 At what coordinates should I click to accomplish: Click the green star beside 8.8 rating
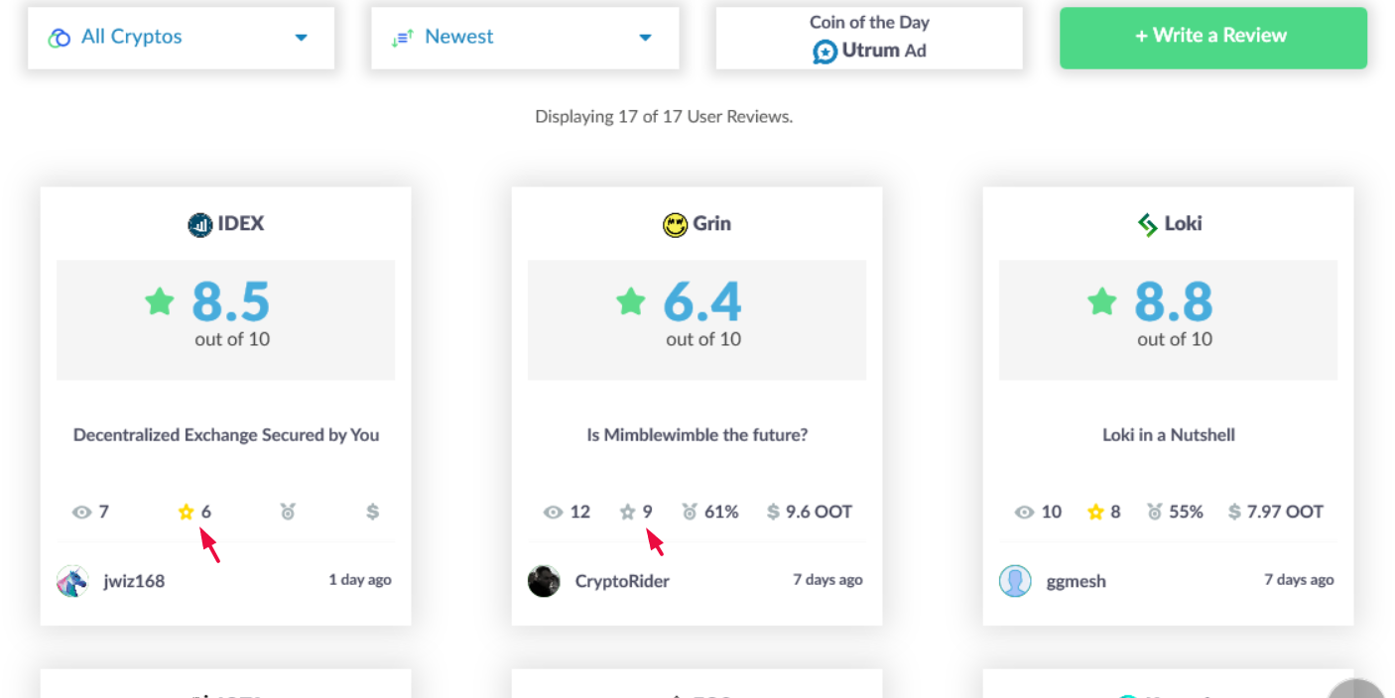tap(1102, 301)
